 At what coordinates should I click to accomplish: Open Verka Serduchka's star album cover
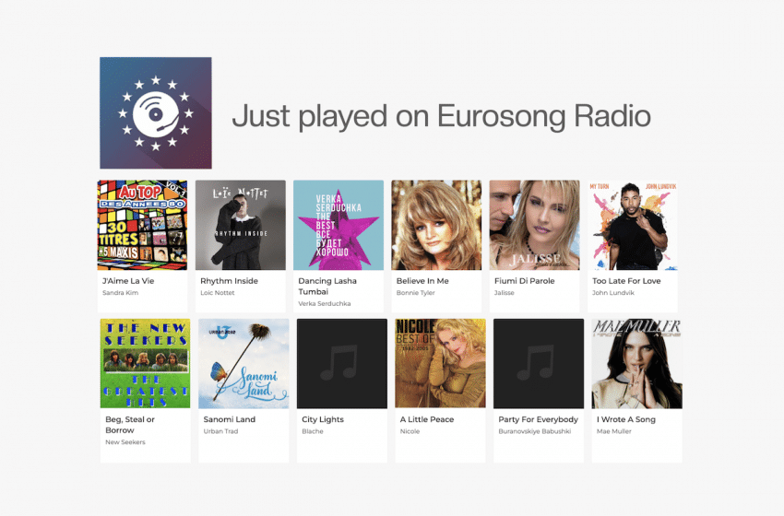pos(339,225)
